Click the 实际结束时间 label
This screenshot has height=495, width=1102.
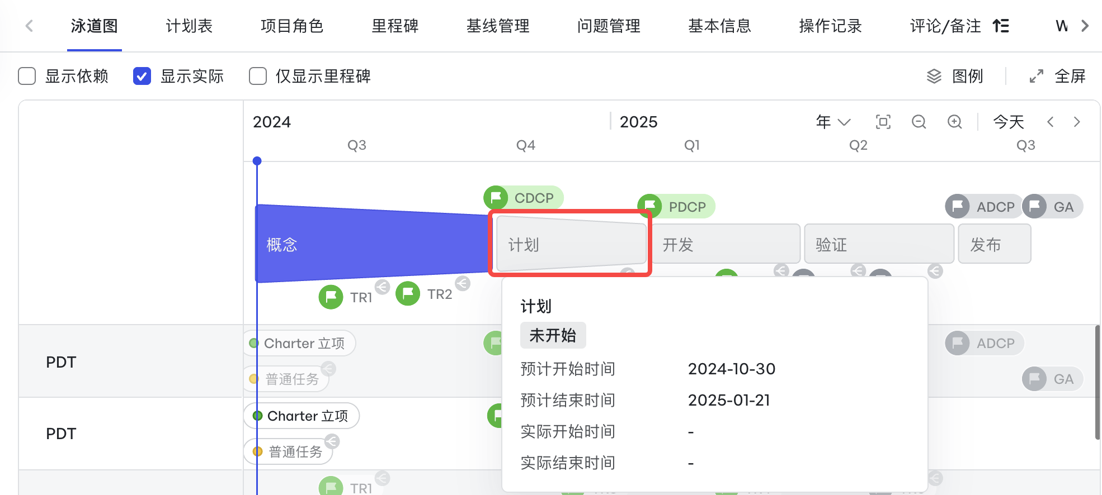point(568,463)
